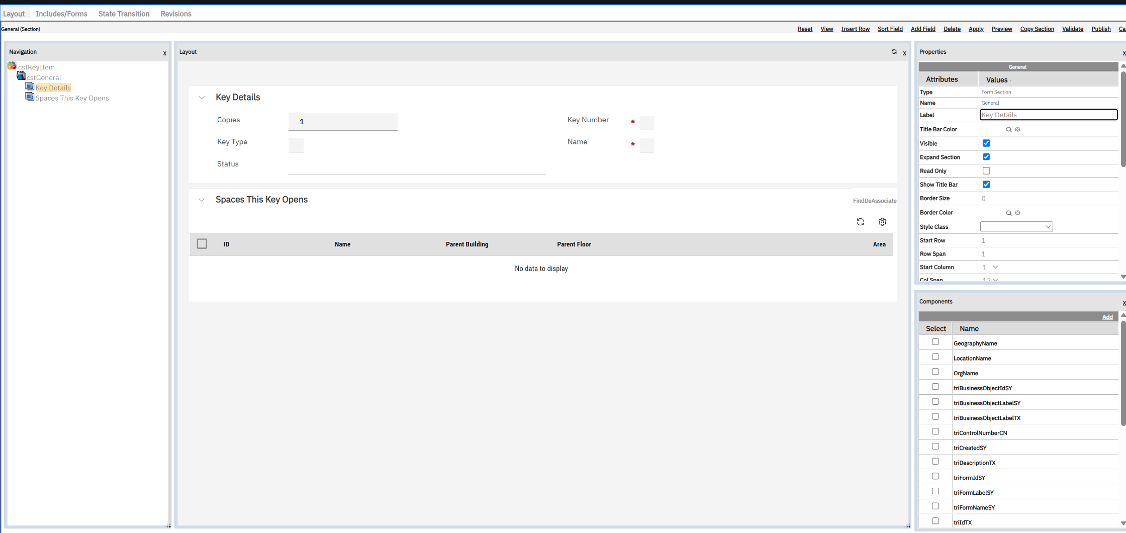Click the Key Details section icon in tree
1126x533 pixels.
pos(30,86)
